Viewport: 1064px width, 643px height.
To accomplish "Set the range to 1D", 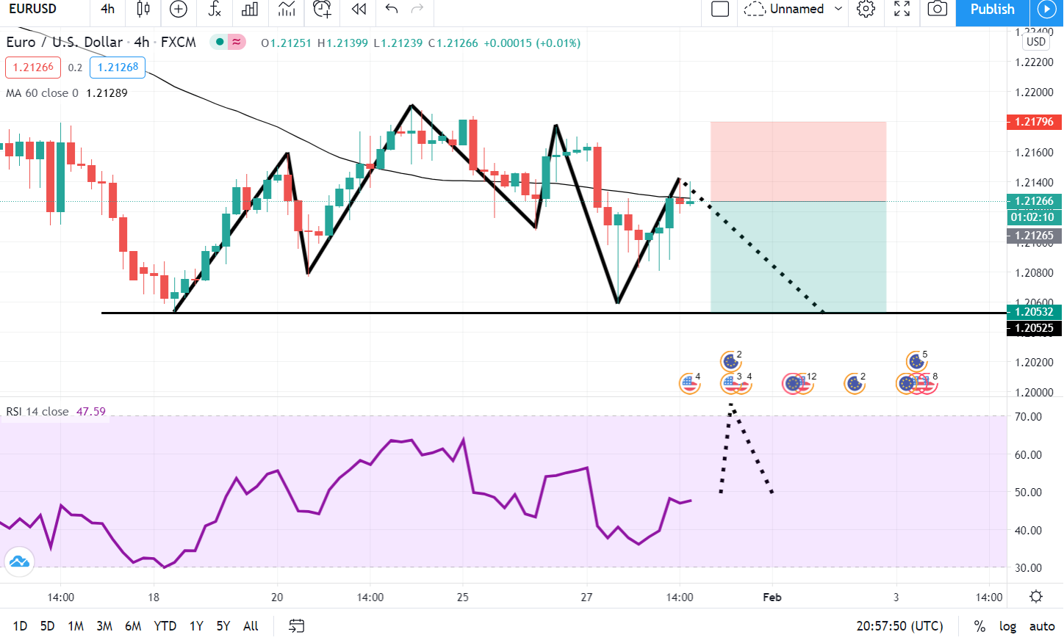I will click(x=20, y=626).
